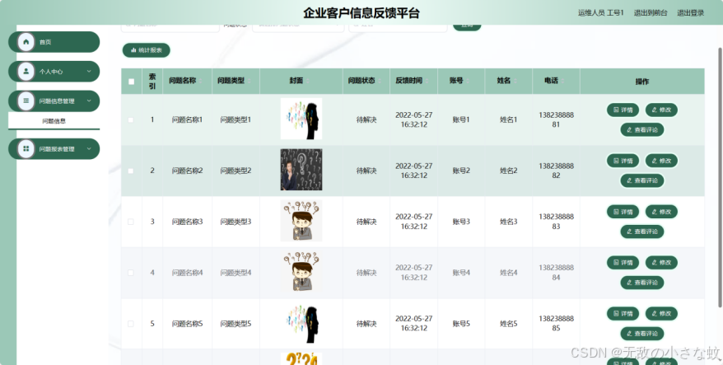The width and height of the screenshot is (723, 365).
Task: Click the 问题类型1 cell
Action: point(236,120)
